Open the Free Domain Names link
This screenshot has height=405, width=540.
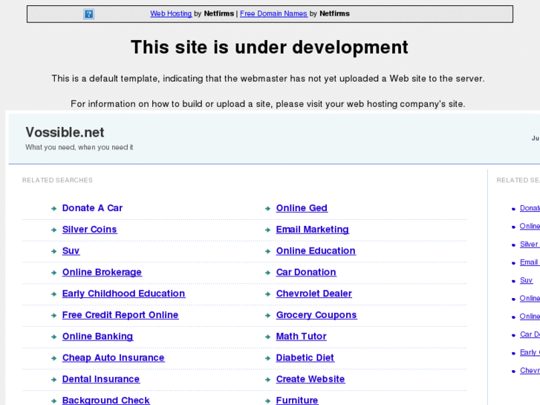(273, 13)
